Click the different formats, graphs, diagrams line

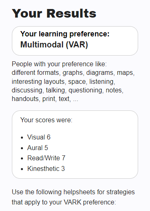coord(73,73)
